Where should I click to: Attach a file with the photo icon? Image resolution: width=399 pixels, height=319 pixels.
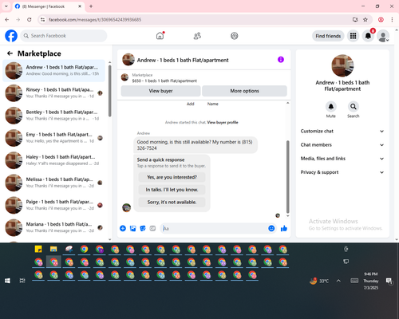132,228
